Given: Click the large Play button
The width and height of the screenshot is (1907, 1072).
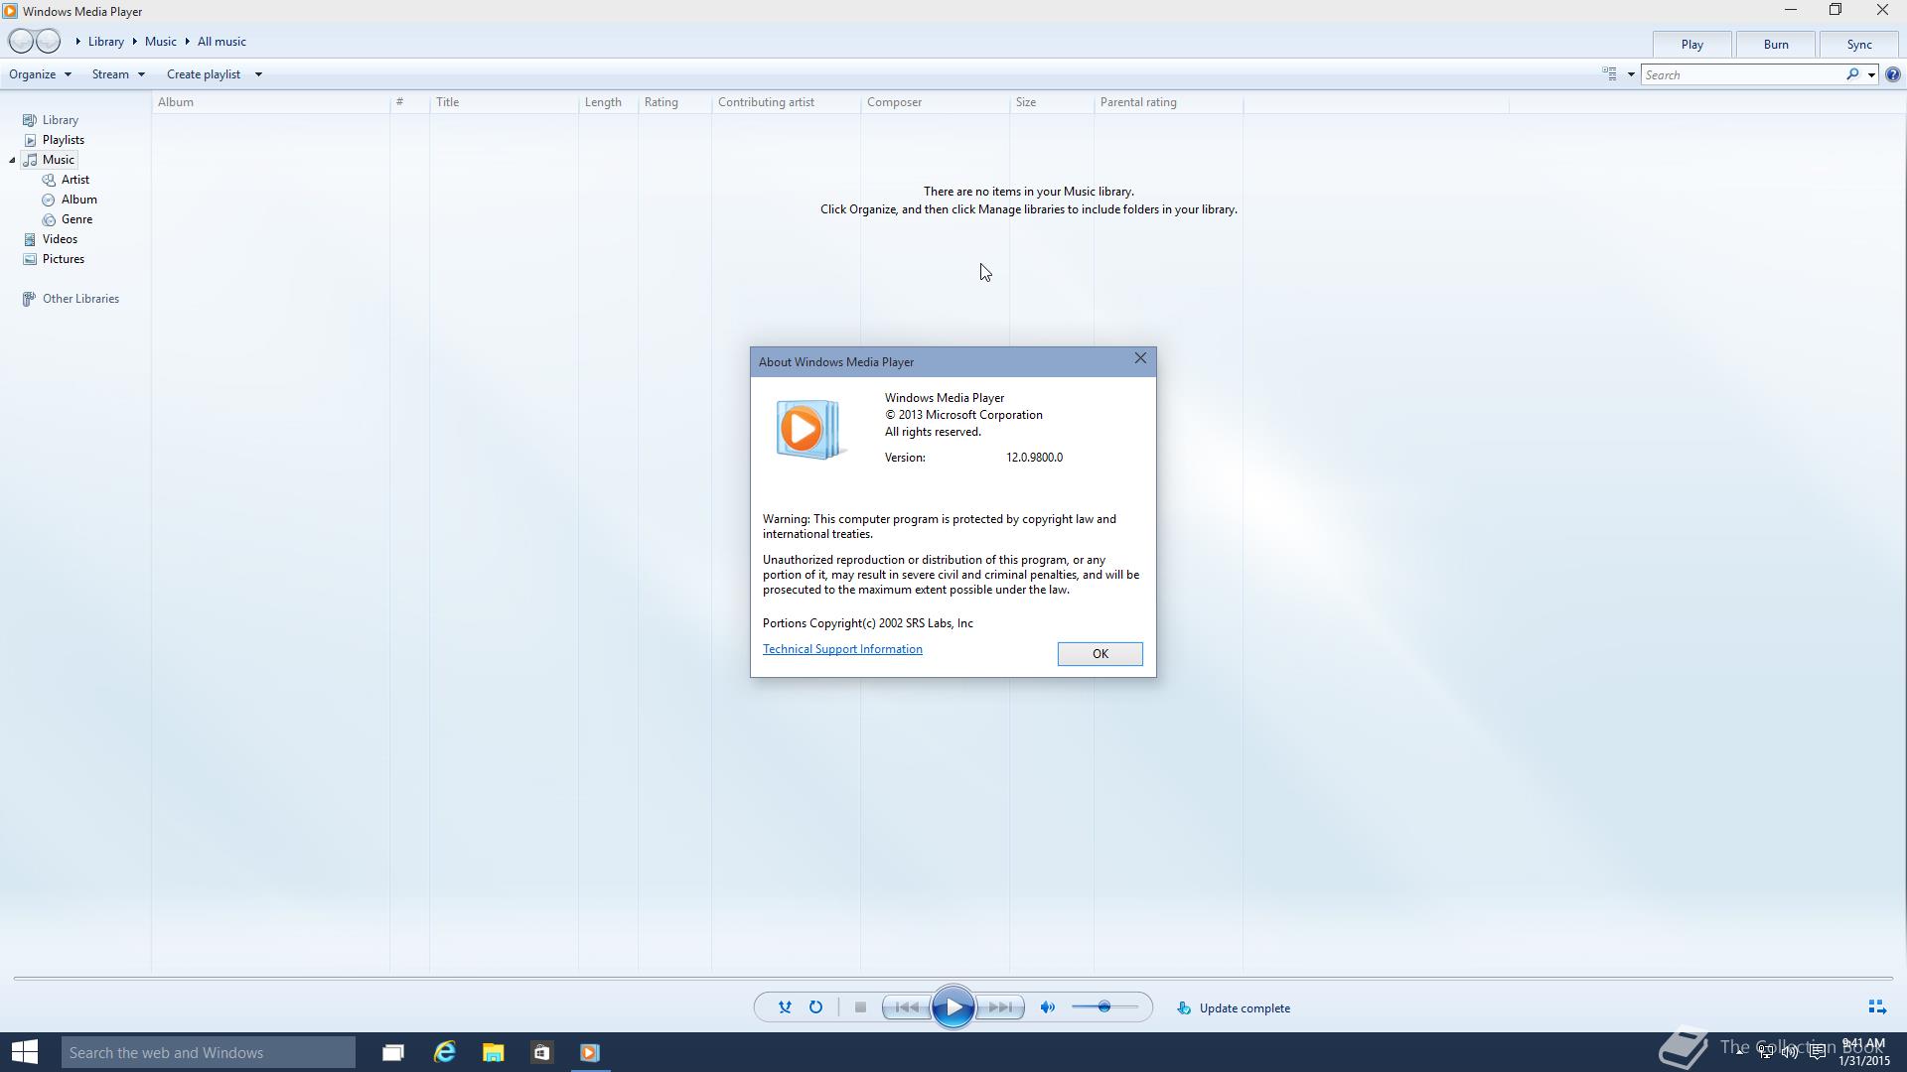Looking at the screenshot, I should 953,1007.
